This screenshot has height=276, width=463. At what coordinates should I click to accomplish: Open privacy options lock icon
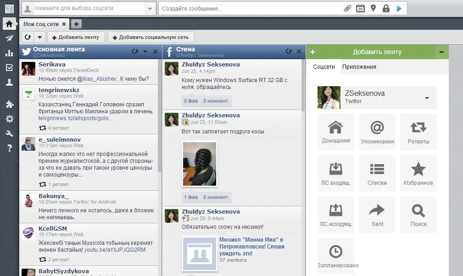click(x=386, y=9)
